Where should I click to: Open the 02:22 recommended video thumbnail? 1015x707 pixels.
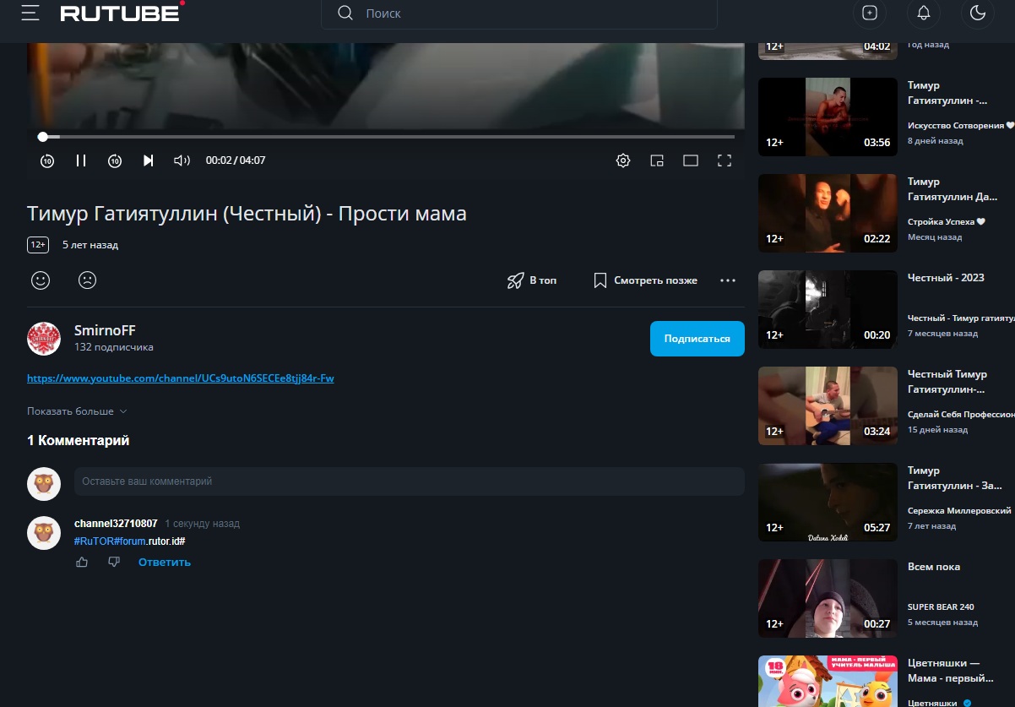[x=828, y=213]
